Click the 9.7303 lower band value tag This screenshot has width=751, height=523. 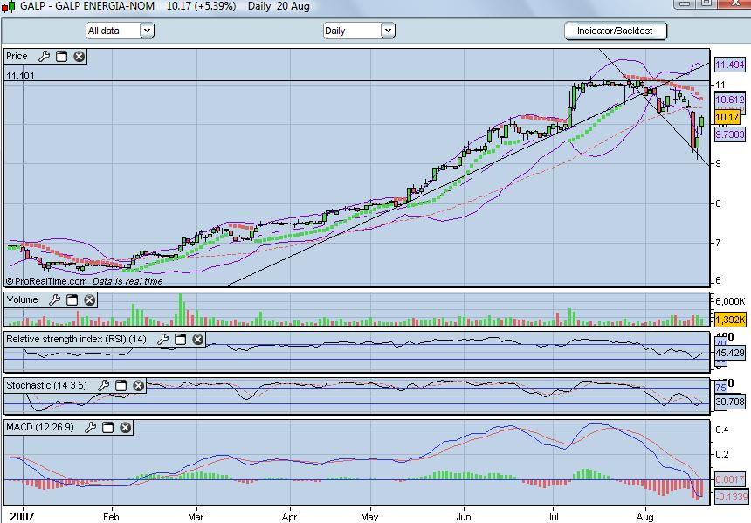pyautogui.click(x=730, y=134)
